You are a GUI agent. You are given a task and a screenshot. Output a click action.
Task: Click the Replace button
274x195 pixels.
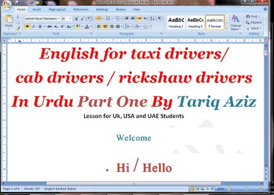(253, 22)
